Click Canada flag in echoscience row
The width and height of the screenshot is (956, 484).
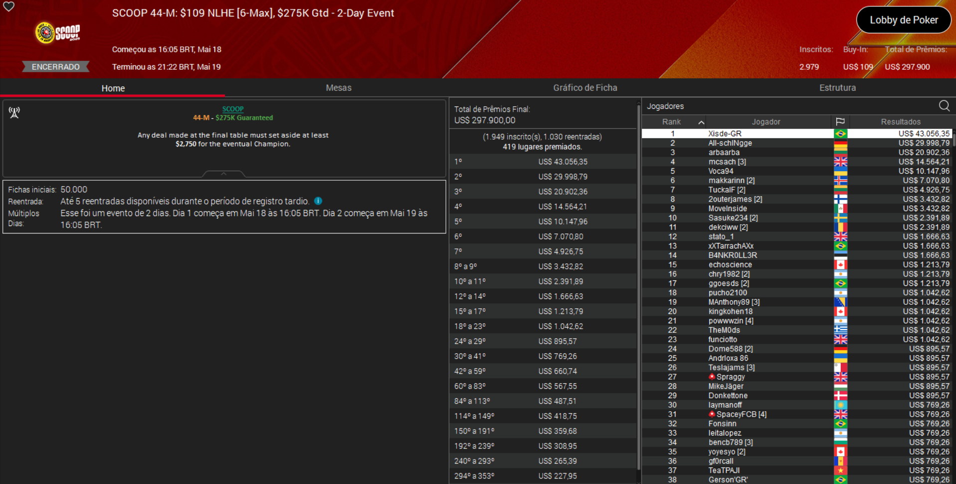pos(840,264)
